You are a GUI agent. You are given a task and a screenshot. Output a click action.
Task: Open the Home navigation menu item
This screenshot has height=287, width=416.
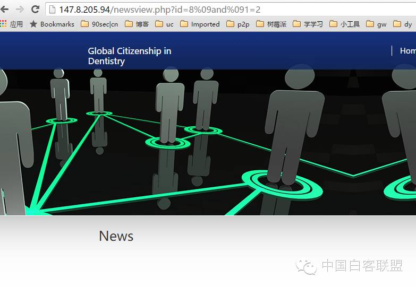point(408,50)
